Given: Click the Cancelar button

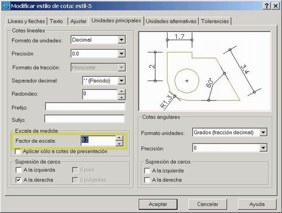Looking at the screenshot, I should coord(207,204).
